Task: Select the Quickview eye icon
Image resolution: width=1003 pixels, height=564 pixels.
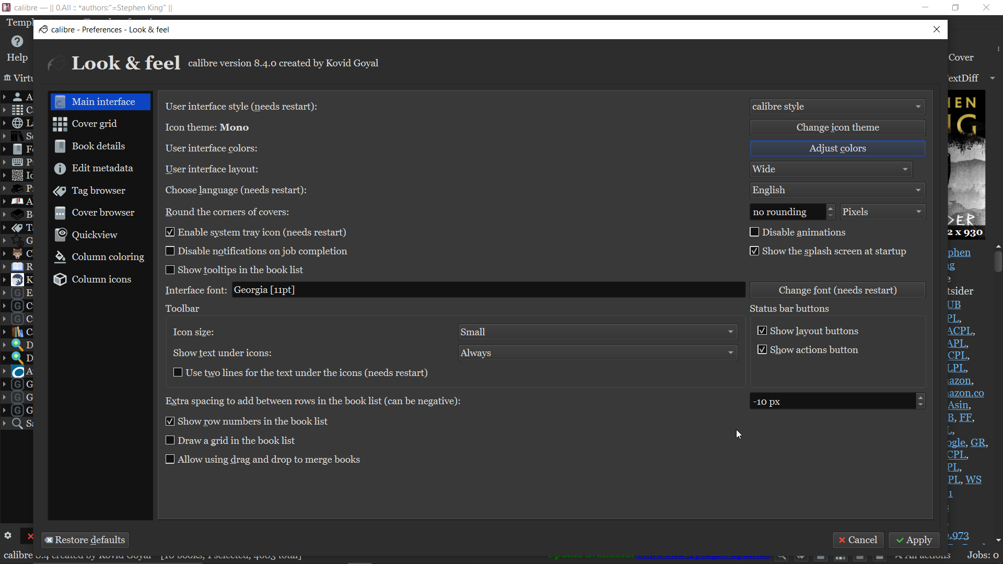Action: [x=60, y=235]
